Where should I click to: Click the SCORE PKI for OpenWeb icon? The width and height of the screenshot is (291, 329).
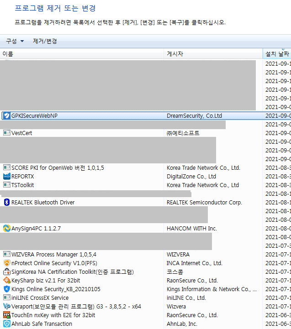(7, 167)
